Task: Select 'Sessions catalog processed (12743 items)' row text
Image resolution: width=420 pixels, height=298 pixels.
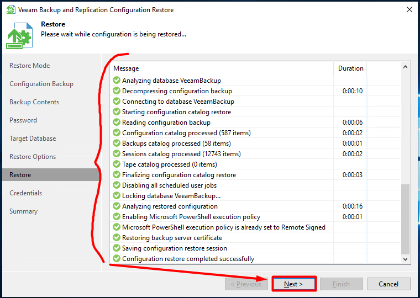Action: click(x=181, y=154)
